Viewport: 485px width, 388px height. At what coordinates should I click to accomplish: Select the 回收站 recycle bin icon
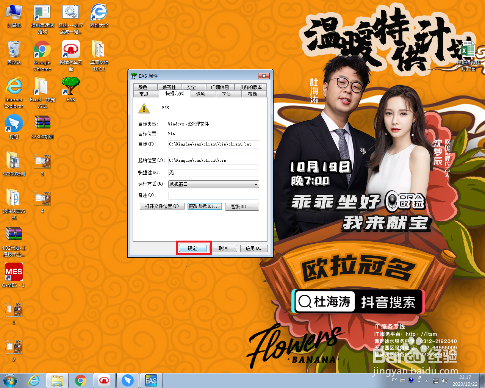tap(14, 53)
